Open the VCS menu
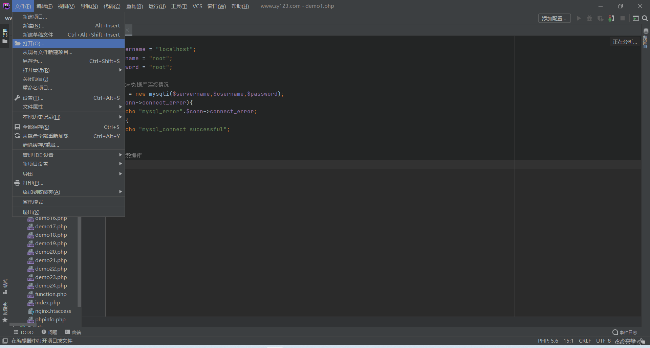Screen dimensions: 650x348 click(x=197, y=6)
